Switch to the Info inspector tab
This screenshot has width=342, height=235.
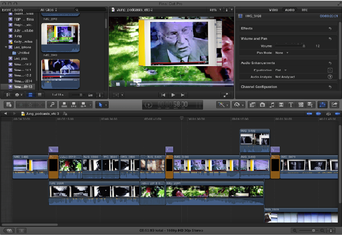[304, 10]
